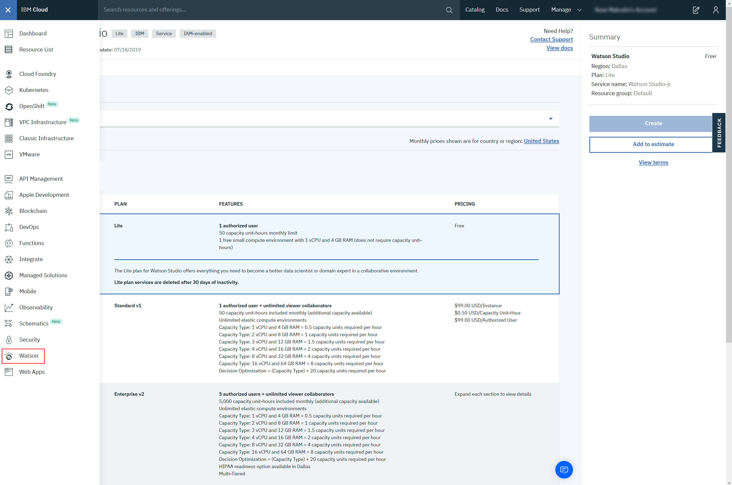Open the user profile icon
This screenshot has height=485, width=732.
pyautogui.click(x=716, y=10)
